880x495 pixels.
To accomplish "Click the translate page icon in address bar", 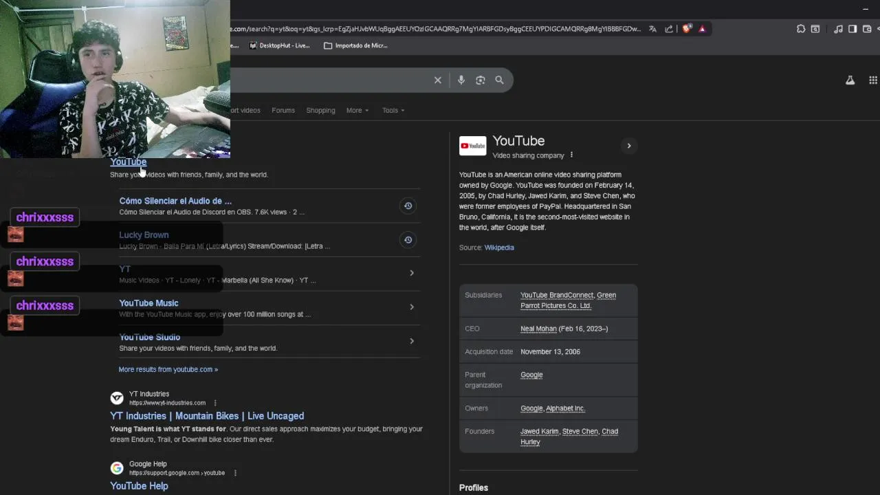I will click(652, 29).
